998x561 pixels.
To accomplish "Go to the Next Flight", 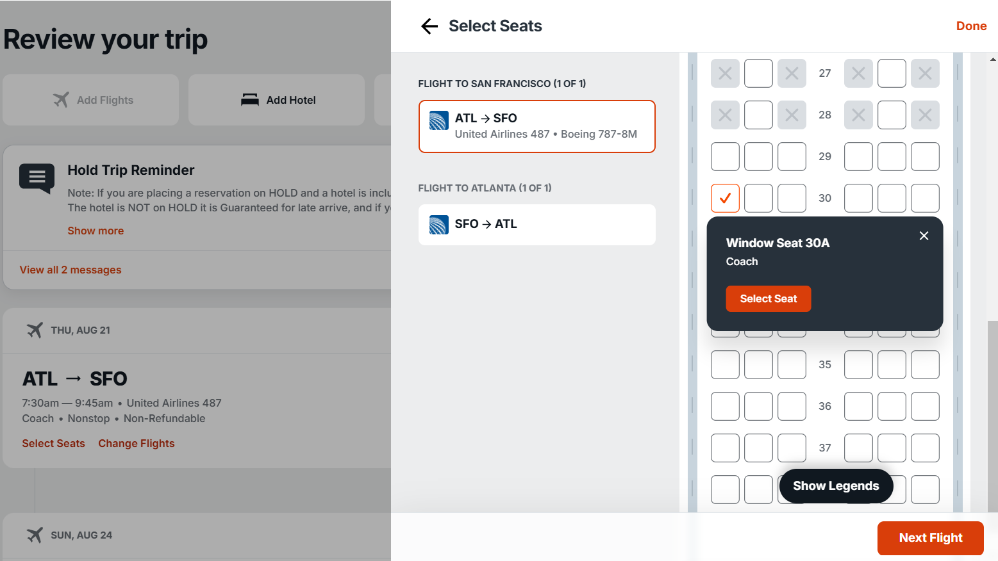I will pyautogui.click(x=930, y=538).
